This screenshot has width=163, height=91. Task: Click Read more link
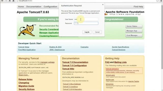pyautogui.click(x=24, y=75)
